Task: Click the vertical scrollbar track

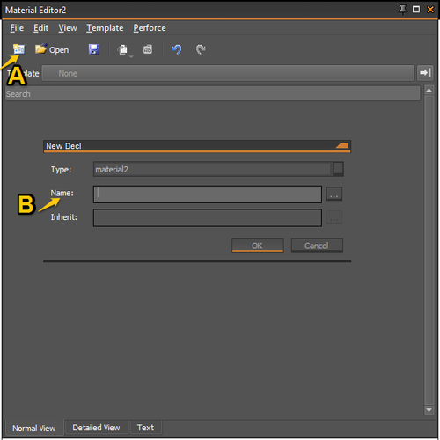Action: (x=429, y=250)
